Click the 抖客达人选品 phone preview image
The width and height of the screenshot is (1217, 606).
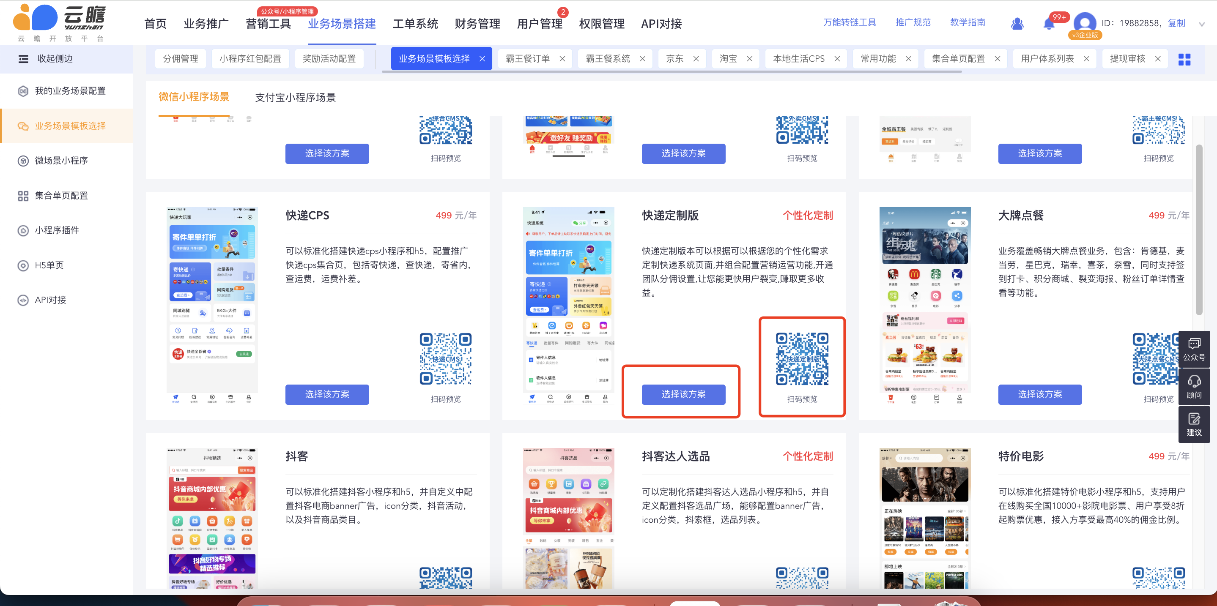tap(568, 518)
